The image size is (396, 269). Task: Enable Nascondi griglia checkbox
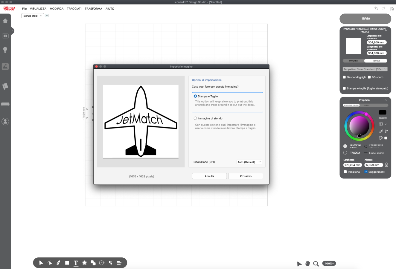[344, 77]
